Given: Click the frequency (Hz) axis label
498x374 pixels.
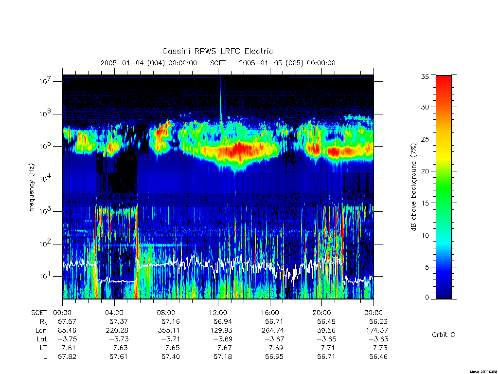Looking at the screenshot, I should (x=31, y=187).
